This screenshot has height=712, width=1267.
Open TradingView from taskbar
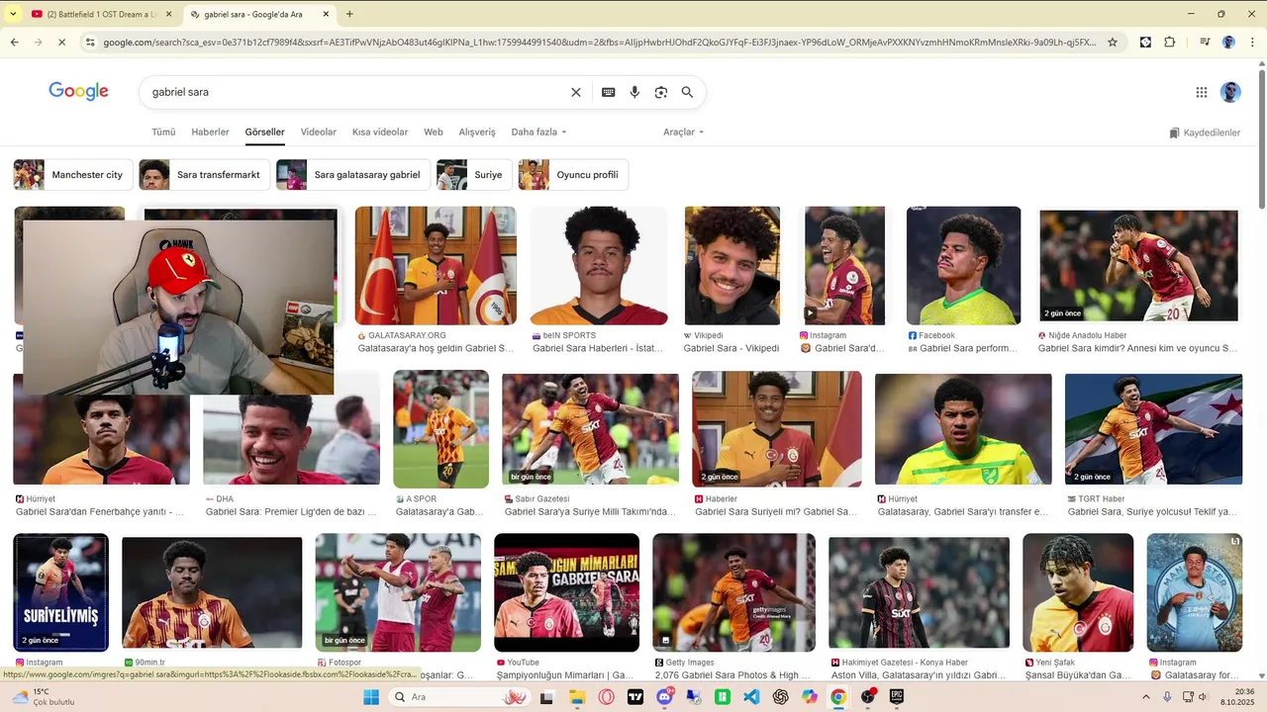(x=634, y=697)
